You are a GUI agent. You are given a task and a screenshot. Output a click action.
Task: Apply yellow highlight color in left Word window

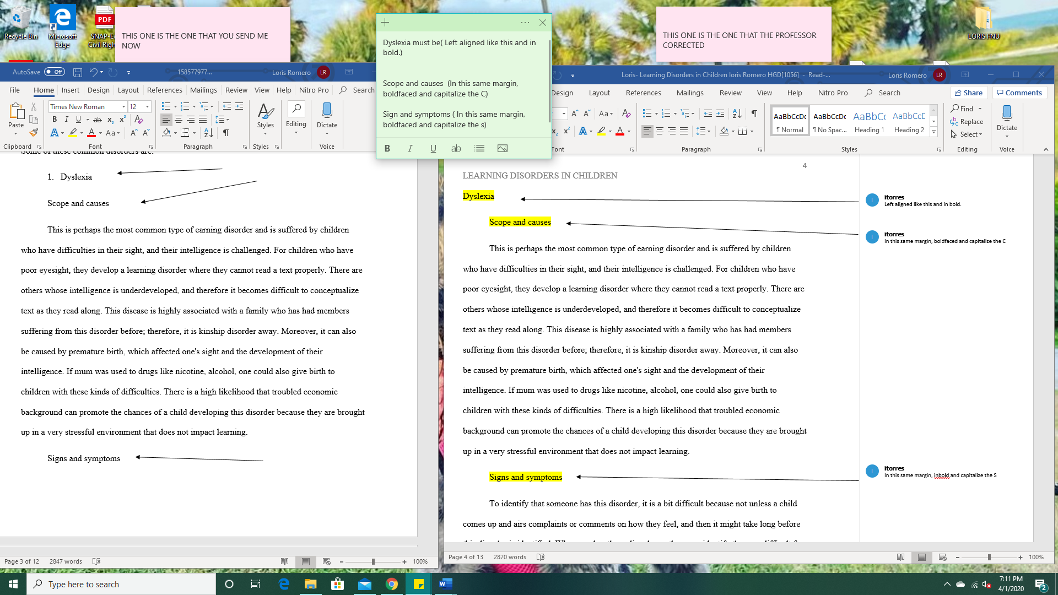(73, 133)
